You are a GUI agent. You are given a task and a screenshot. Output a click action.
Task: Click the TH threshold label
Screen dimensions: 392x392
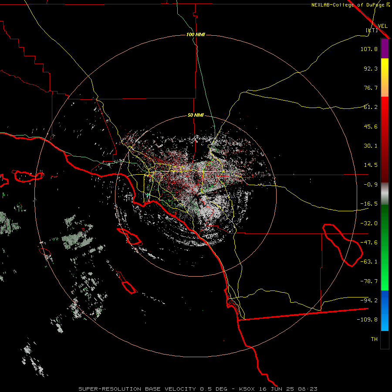[374, 339]
